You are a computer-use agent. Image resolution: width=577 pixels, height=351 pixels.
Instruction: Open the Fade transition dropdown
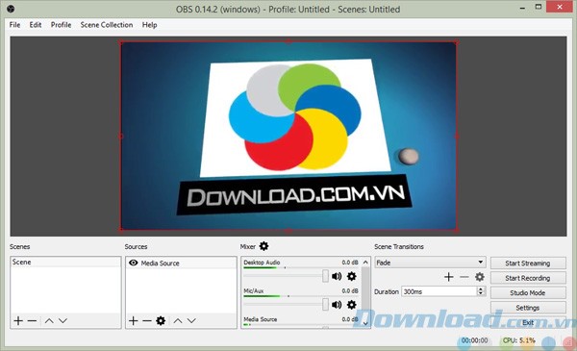click(x=430, y=263)
